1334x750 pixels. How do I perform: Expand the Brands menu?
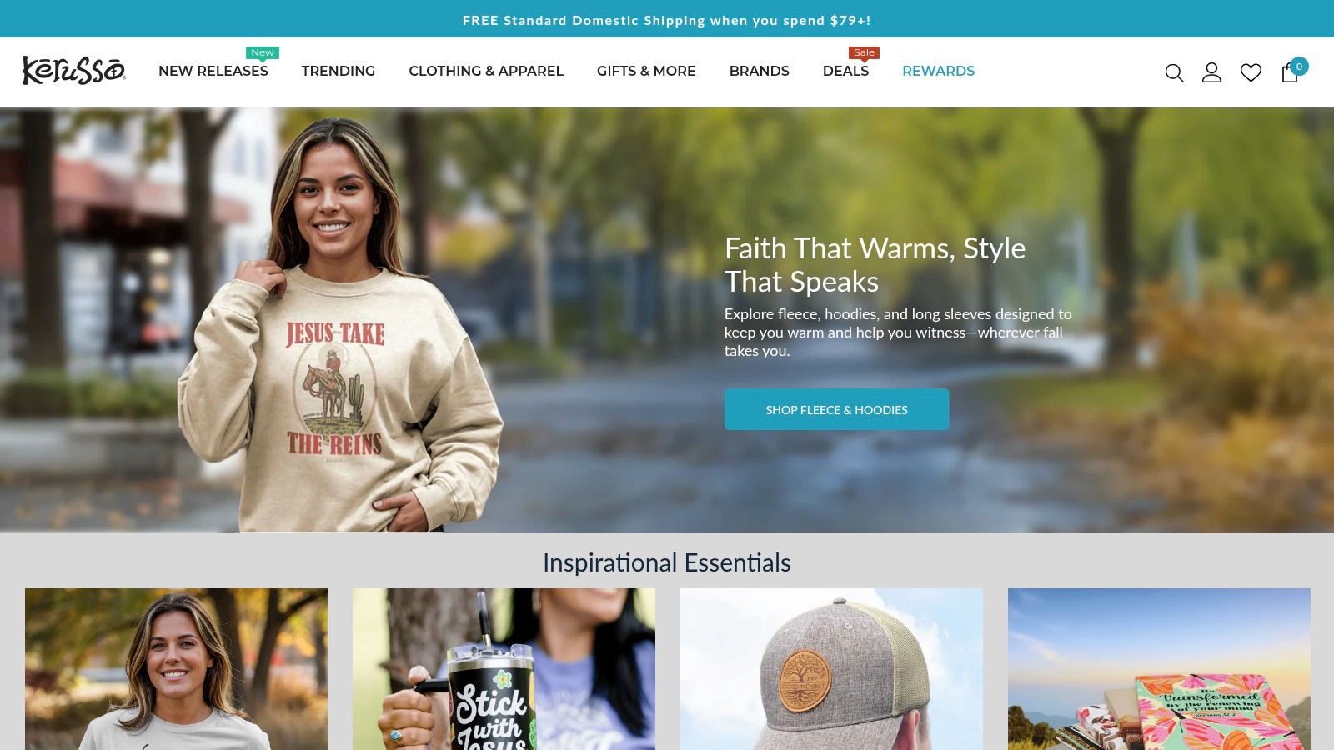click(x=760, y=72)
